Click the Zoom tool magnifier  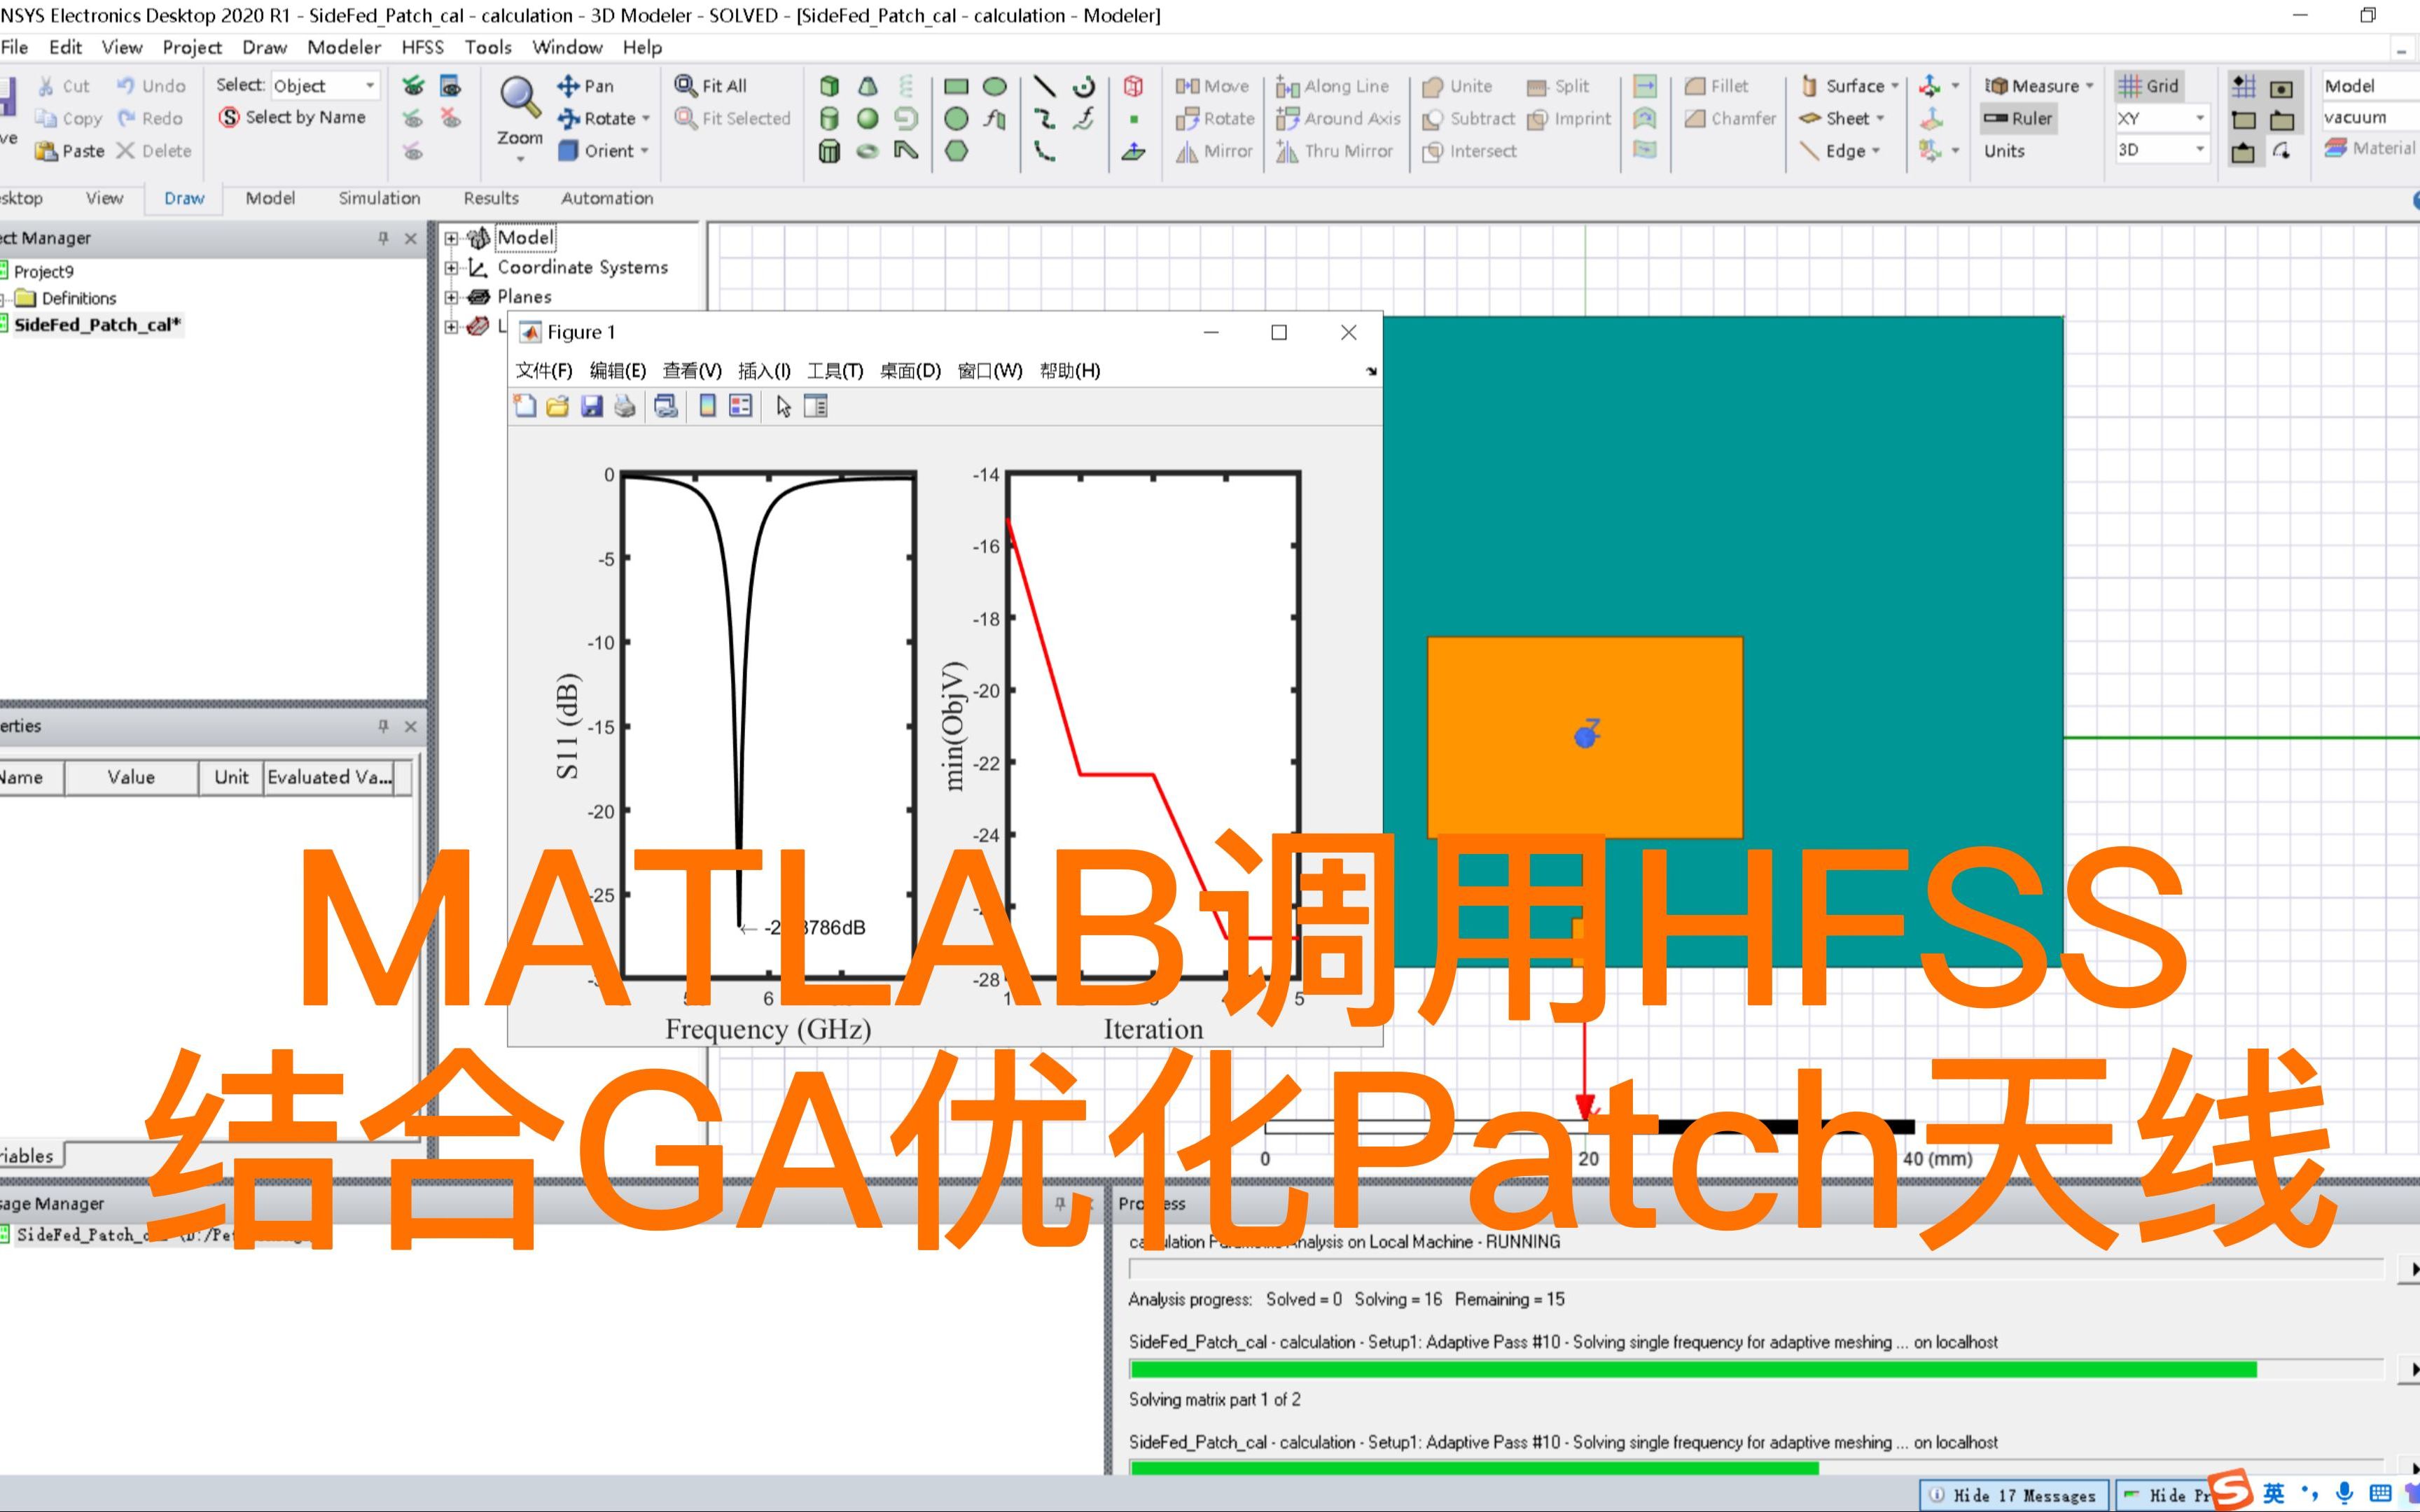pyautogui.click(x=520, y=97)
